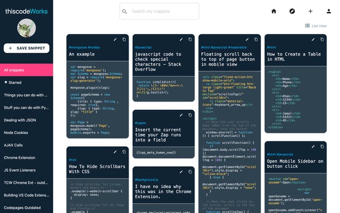The width and height of the screenshot is (340, 213).
Task: Open 'Stuff you can do with Py..' folder
Action: click(x=26, y=108)
